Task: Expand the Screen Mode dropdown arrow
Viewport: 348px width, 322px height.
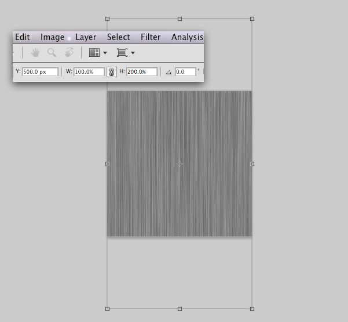Action: [133, 53]
